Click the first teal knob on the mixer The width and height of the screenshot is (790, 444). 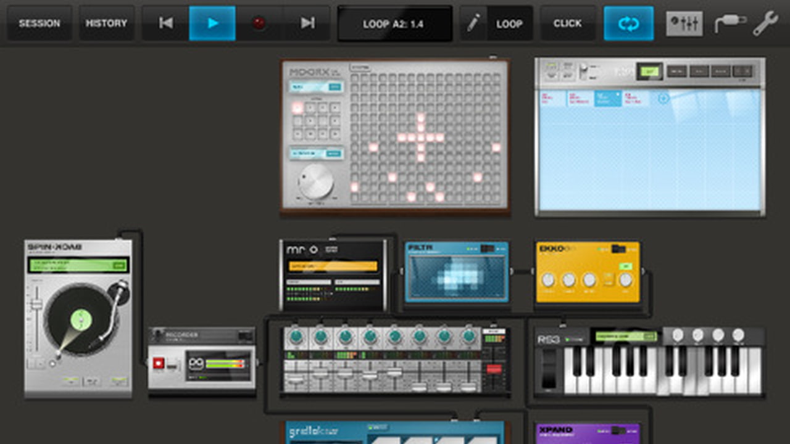coord(296,337)
